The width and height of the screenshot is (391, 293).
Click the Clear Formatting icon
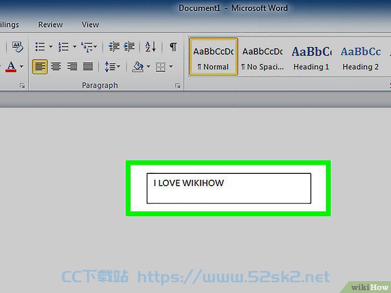coord(17,47)
